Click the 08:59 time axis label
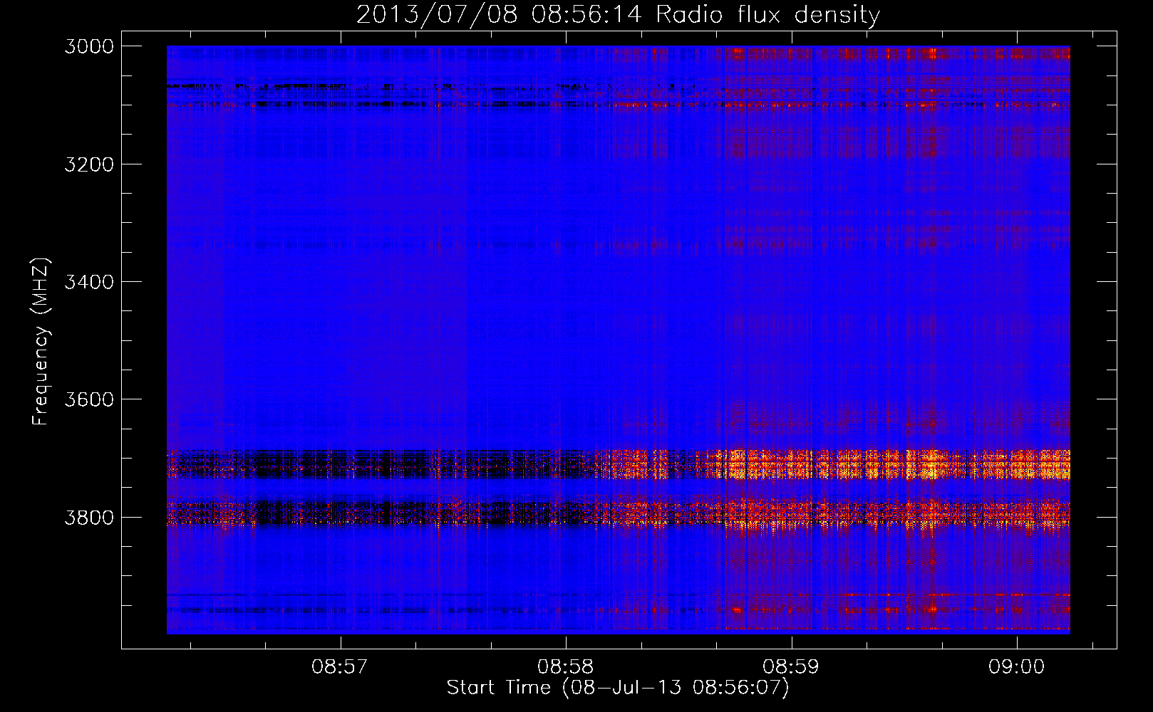Viewport: 1153px width, 712px height. click(791, 666)
